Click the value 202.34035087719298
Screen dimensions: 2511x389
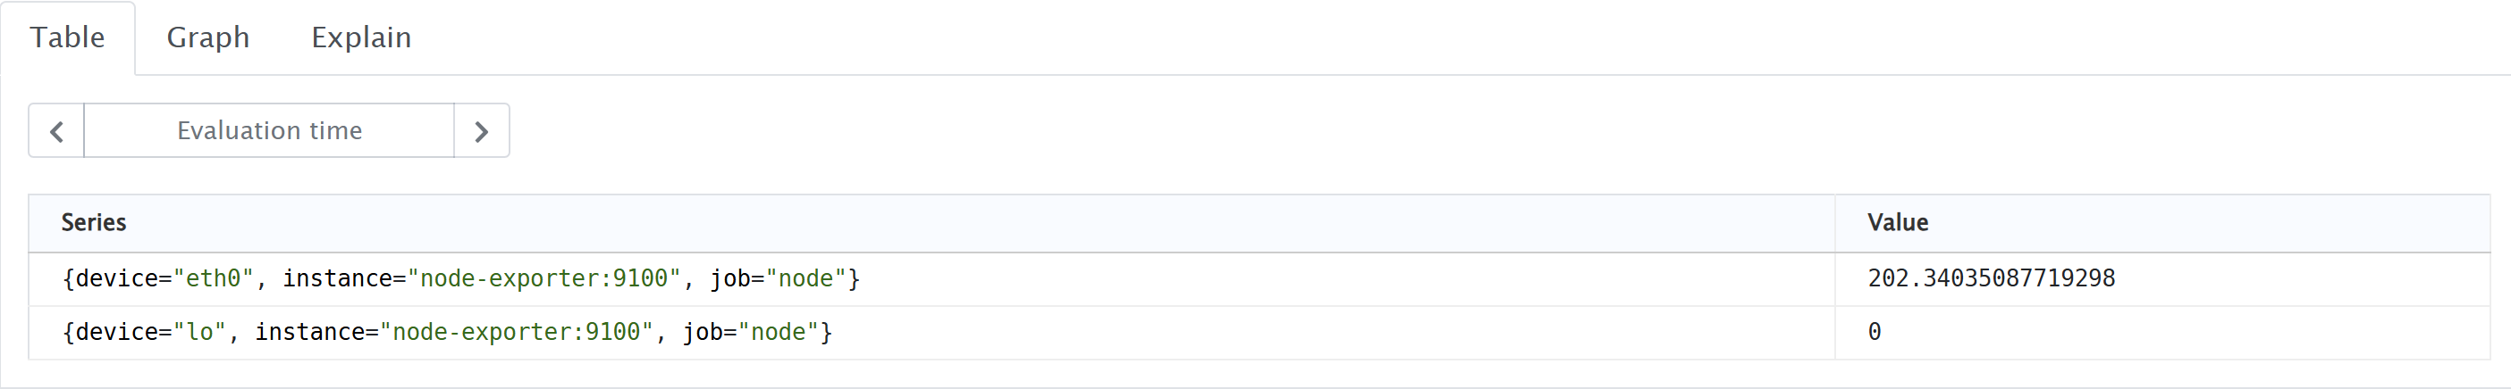tap(1991, 279)
